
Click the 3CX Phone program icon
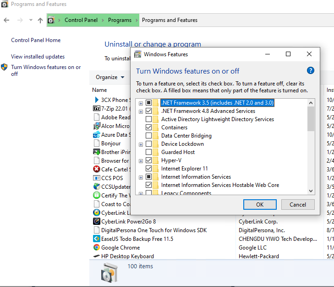[x=97, y=100]
